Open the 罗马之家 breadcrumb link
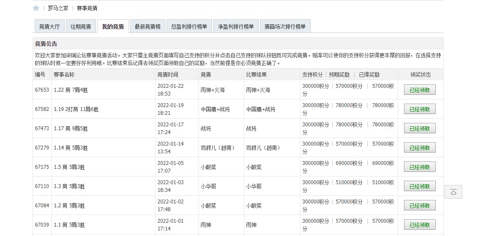 tap(57, 8)
